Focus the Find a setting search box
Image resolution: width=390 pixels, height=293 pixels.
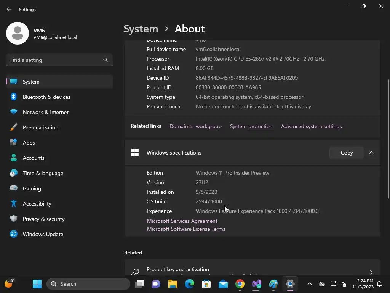(x=59, y=60)
